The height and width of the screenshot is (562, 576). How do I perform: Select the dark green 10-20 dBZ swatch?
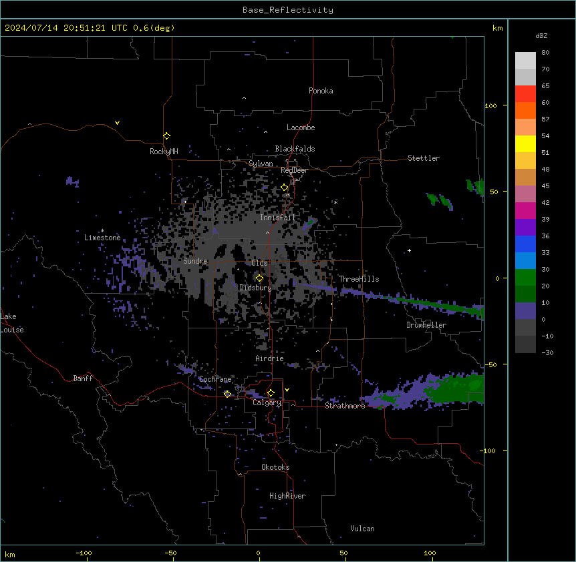coord(525,294)
